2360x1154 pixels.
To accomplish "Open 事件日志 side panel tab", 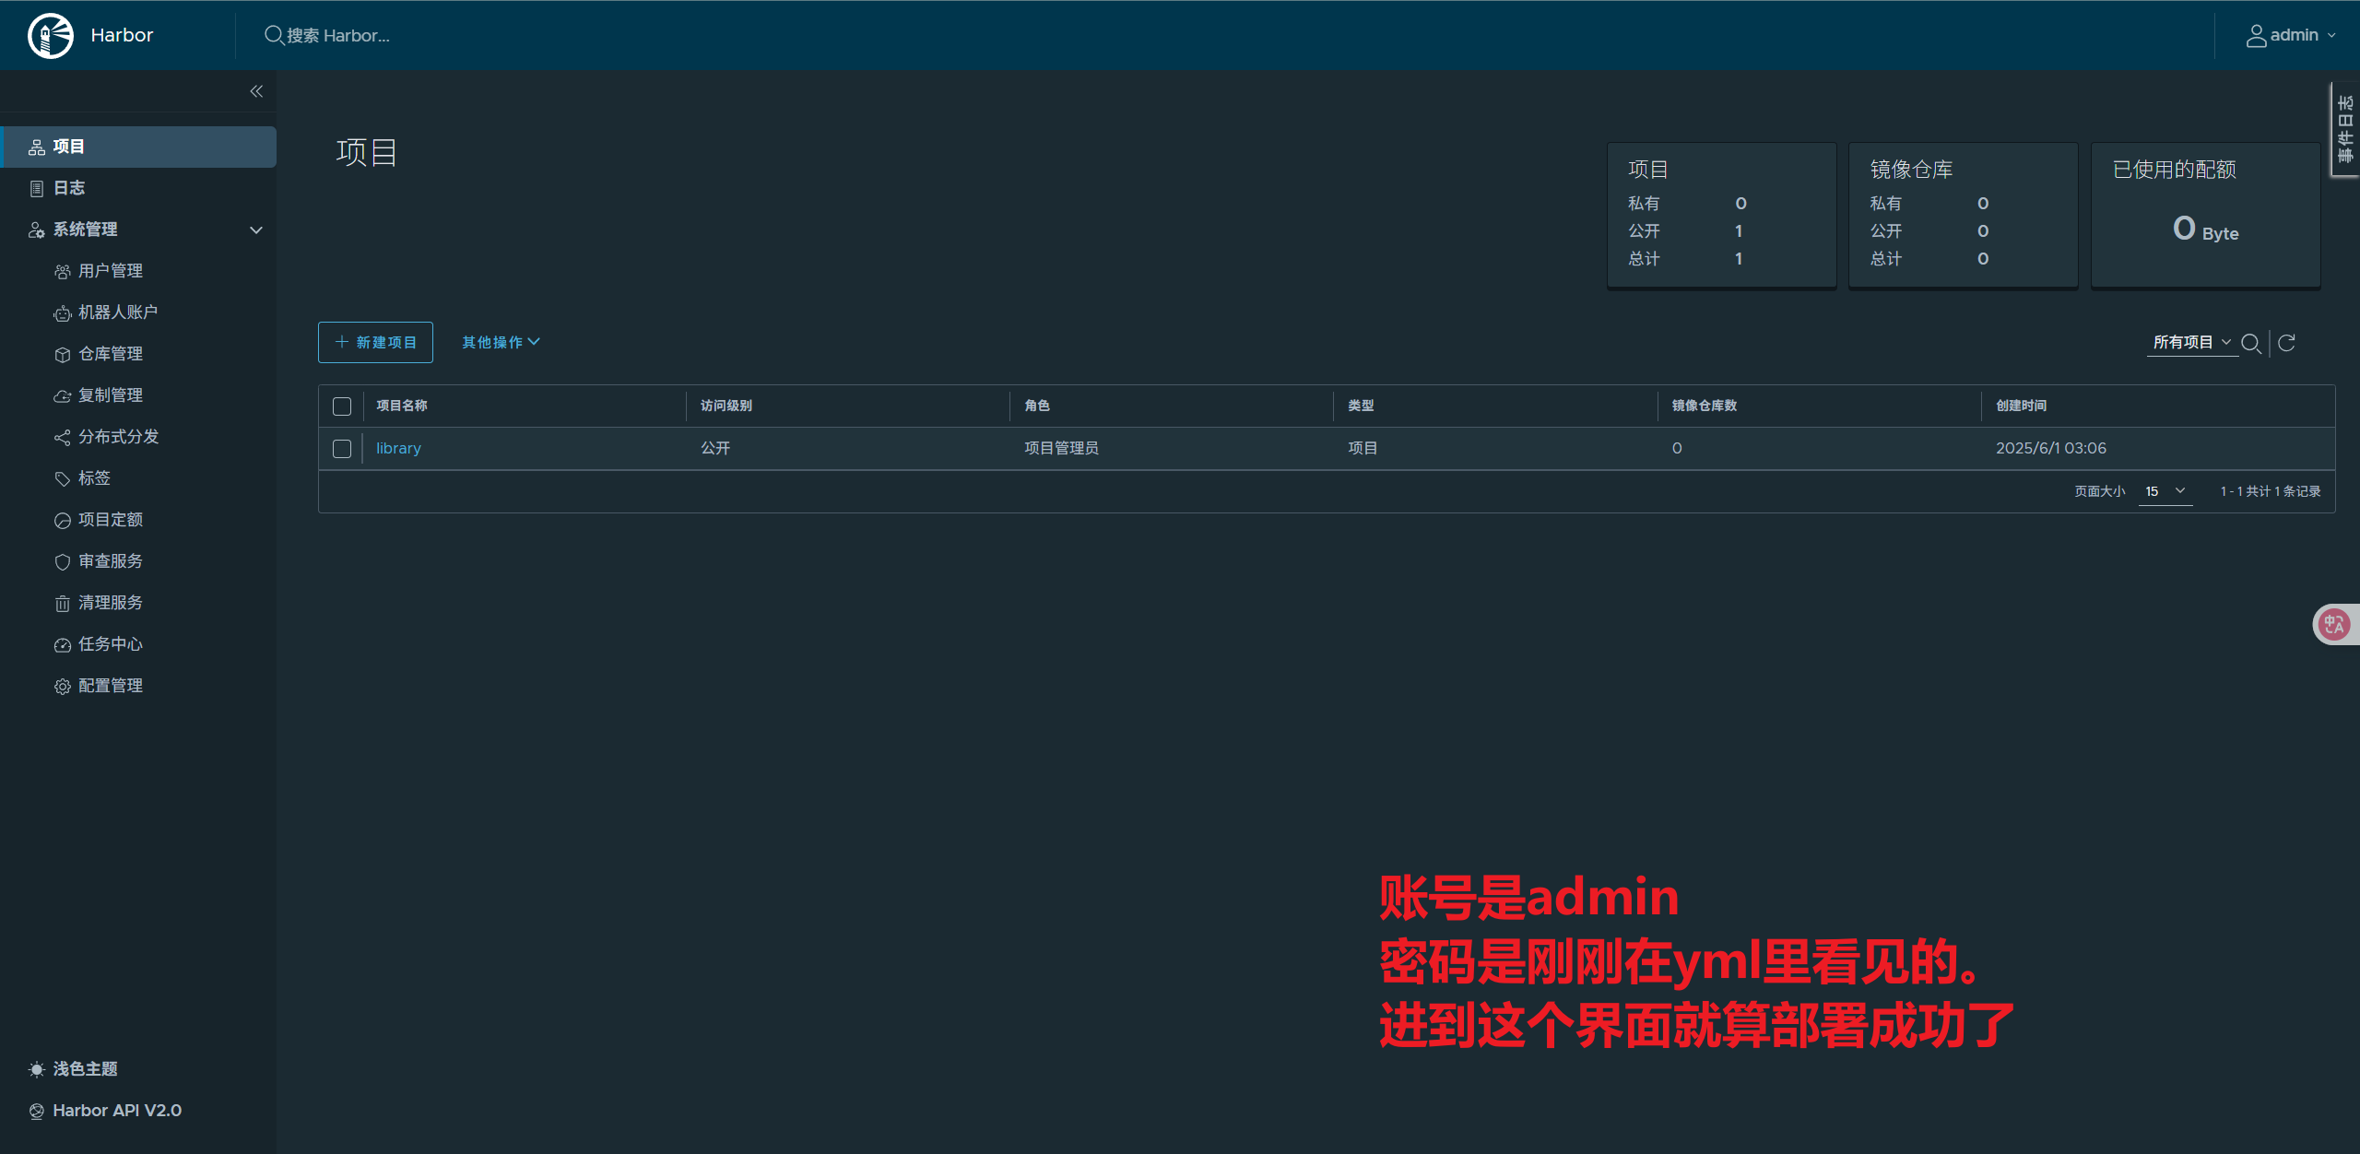I will pyautogui.click(x=2345, y=129).
